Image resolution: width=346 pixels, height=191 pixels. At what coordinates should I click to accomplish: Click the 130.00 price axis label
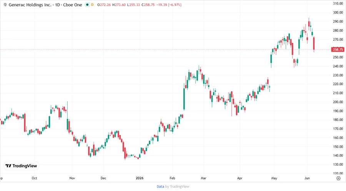click(338, 165)
